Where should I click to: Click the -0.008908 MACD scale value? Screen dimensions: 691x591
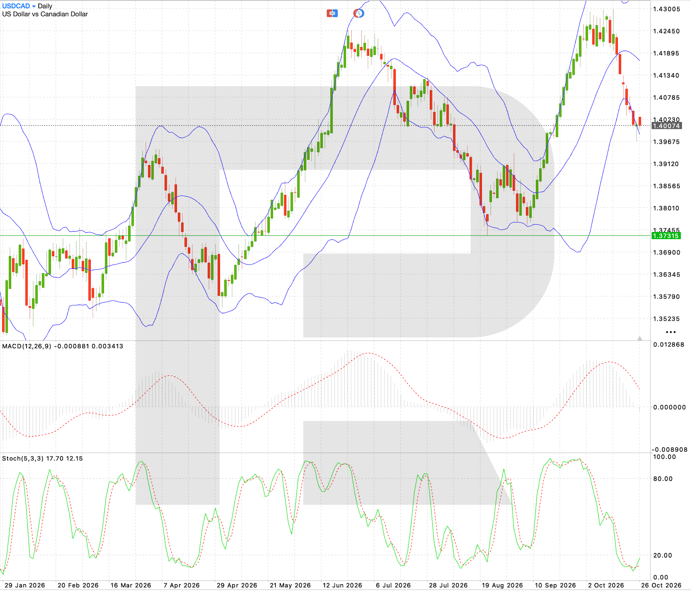[x=669, y=450]
